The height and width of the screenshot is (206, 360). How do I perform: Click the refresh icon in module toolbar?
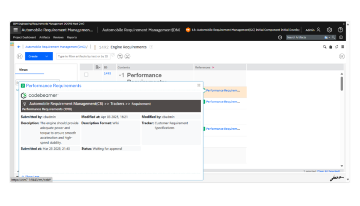coord(336,47)
